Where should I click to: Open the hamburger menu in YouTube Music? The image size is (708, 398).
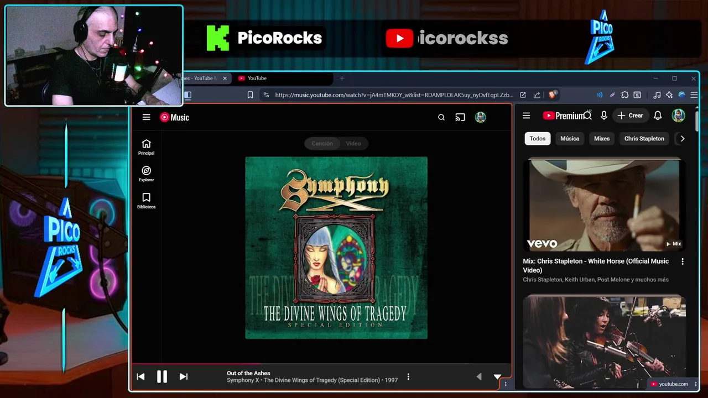pos(146,117)
